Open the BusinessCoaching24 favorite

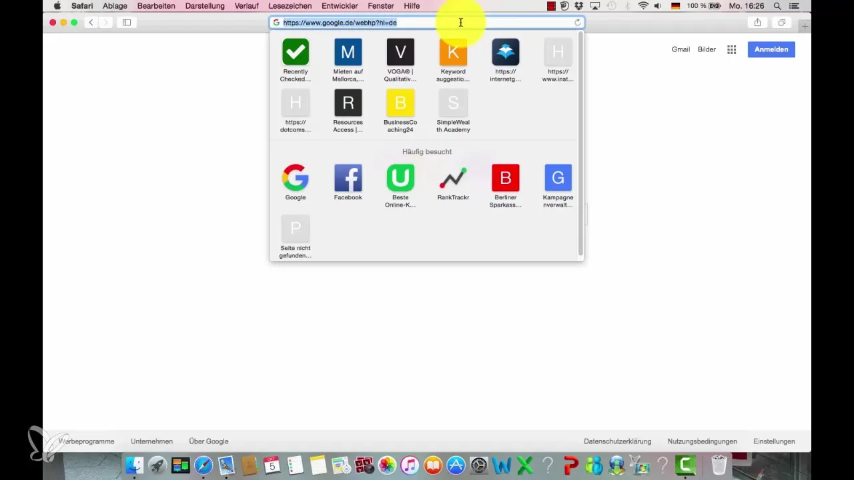[400, 111]
